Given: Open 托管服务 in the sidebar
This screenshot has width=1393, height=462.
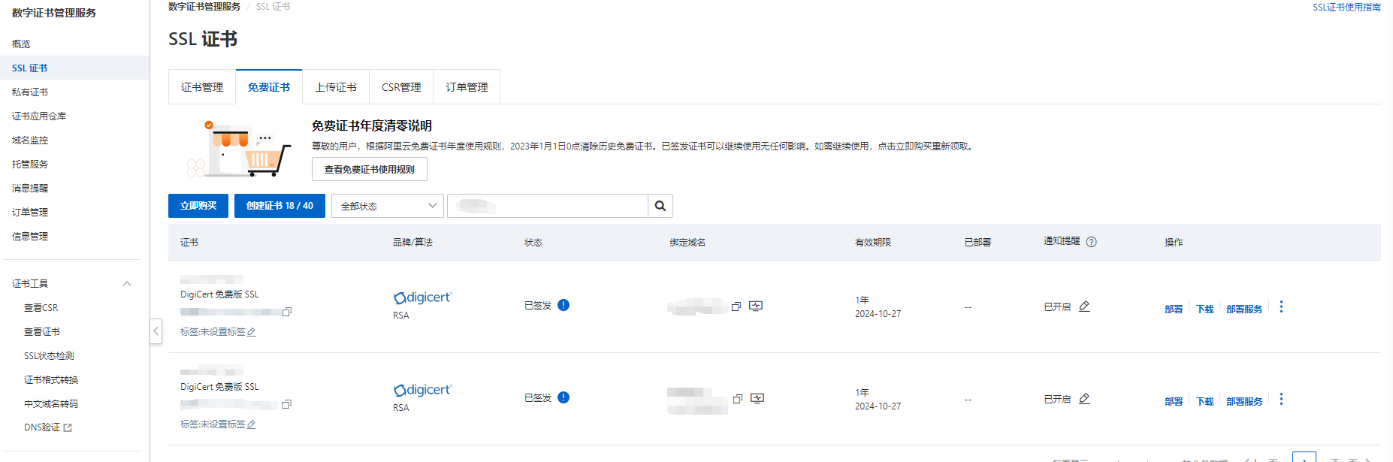Looking at the screenshot, I should tap(30, 164).
